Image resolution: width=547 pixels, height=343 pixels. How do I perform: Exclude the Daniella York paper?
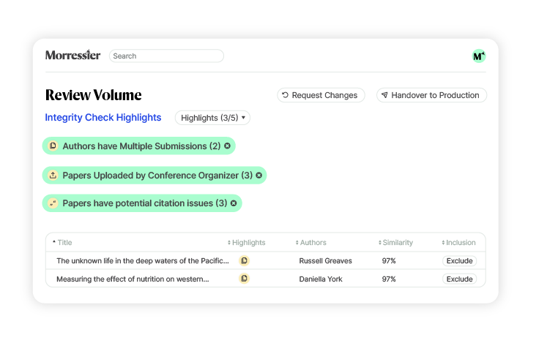(459, 279)
